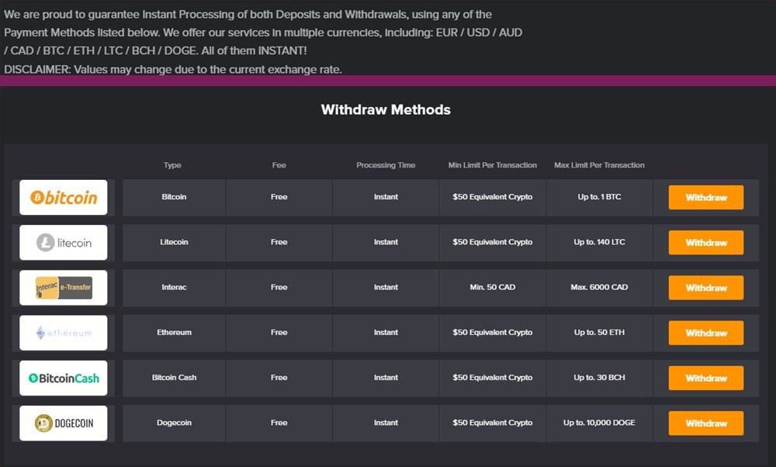Select the Dogecoin type cell

174,423
